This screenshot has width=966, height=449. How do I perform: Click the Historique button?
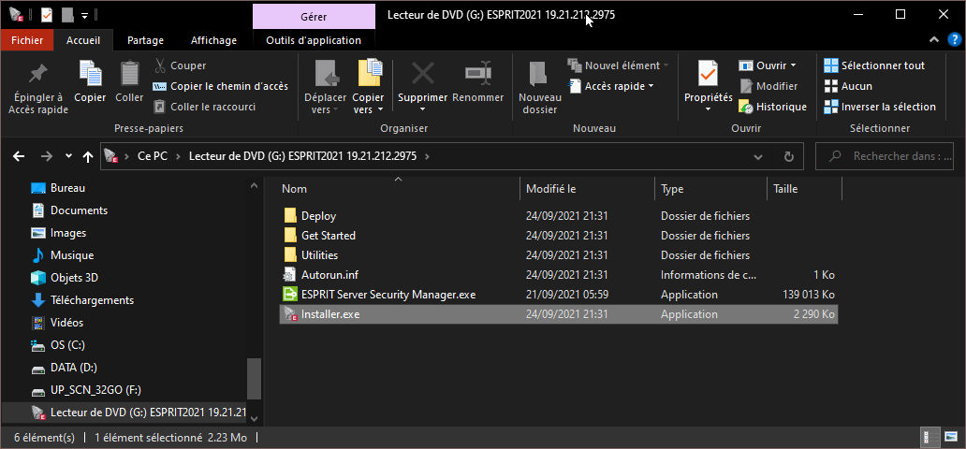[772, 107]
